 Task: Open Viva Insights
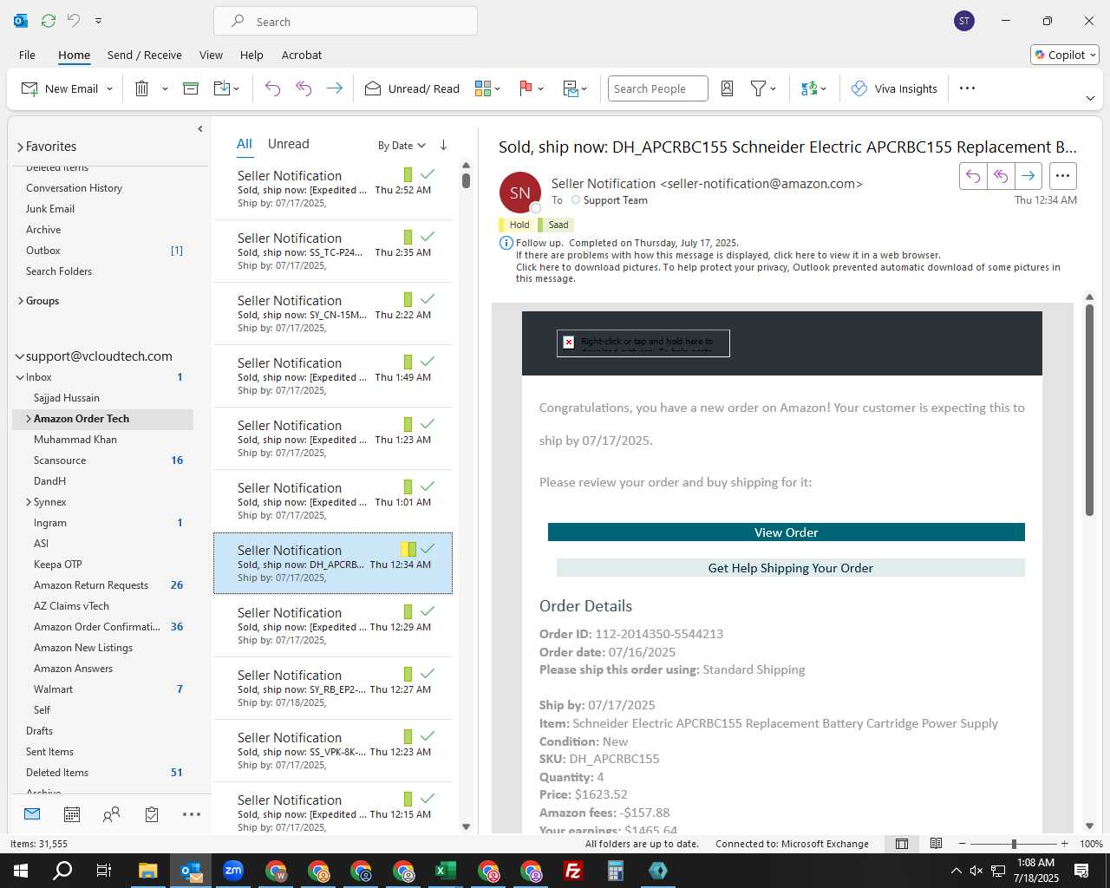tap(894, 88)
